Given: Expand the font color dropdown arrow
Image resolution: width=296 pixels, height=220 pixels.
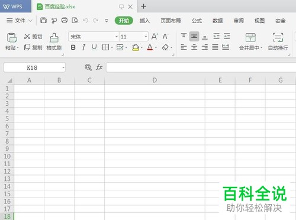Looking at the screenshot, I should [x=156, y=47].
